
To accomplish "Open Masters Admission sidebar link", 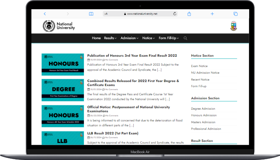I will pyautogui.click(x=203, y=122).
